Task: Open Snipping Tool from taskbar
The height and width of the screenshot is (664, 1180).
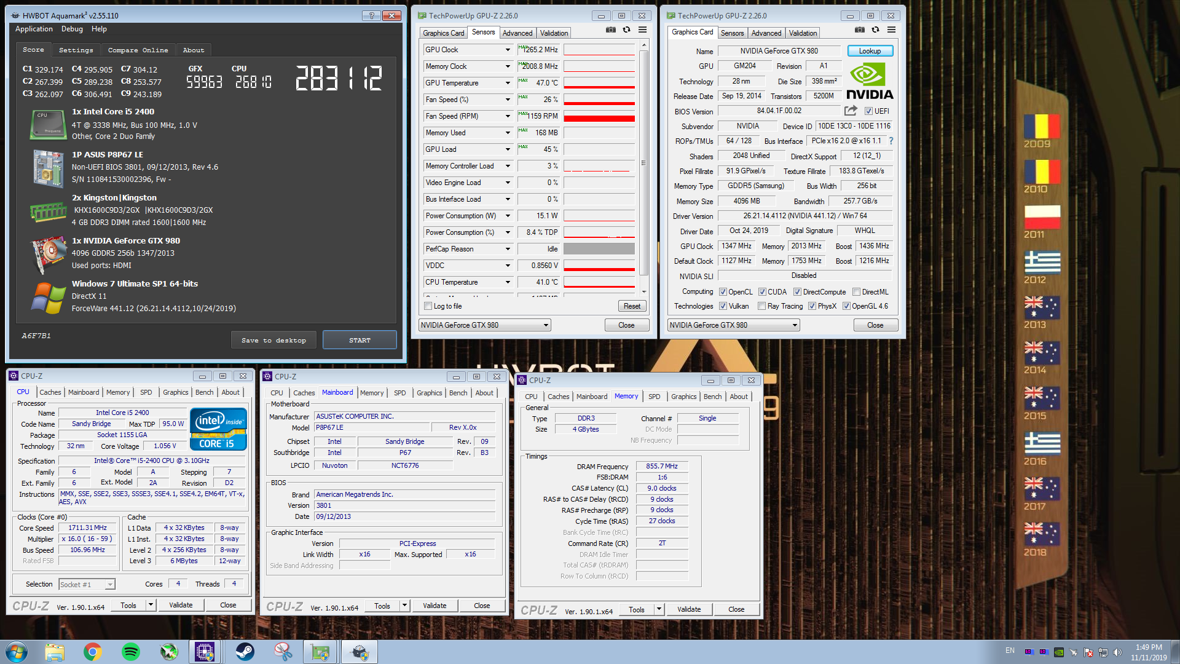Action: (x=283, y=652)
